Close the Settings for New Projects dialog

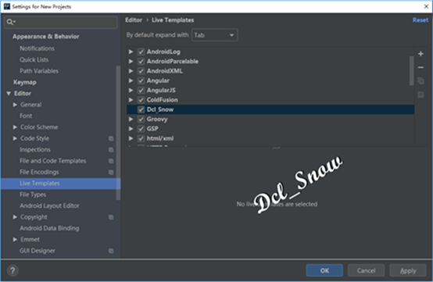pyautogui.click(x=426, y=6)
